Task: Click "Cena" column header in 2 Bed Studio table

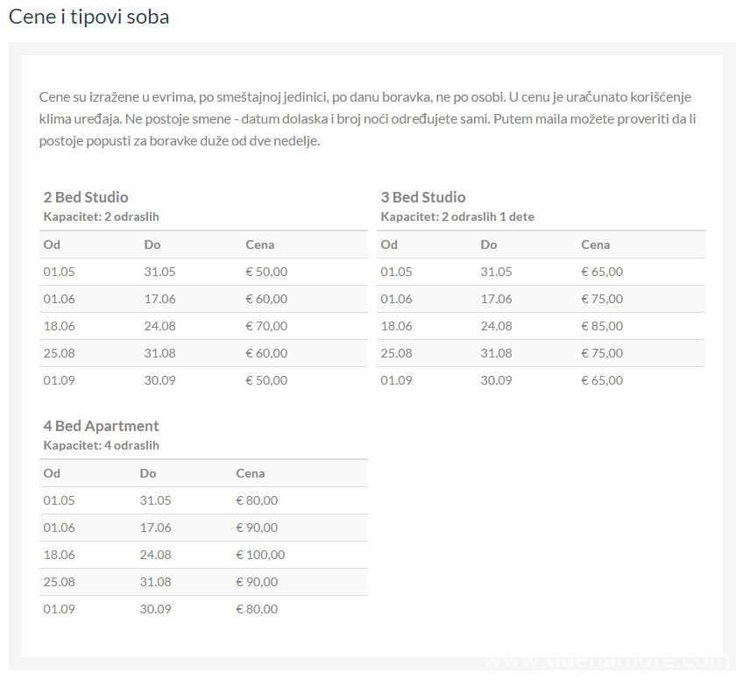Action: 260,244
